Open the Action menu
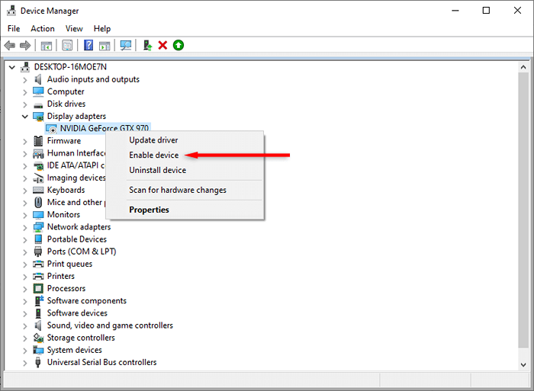 43,29
